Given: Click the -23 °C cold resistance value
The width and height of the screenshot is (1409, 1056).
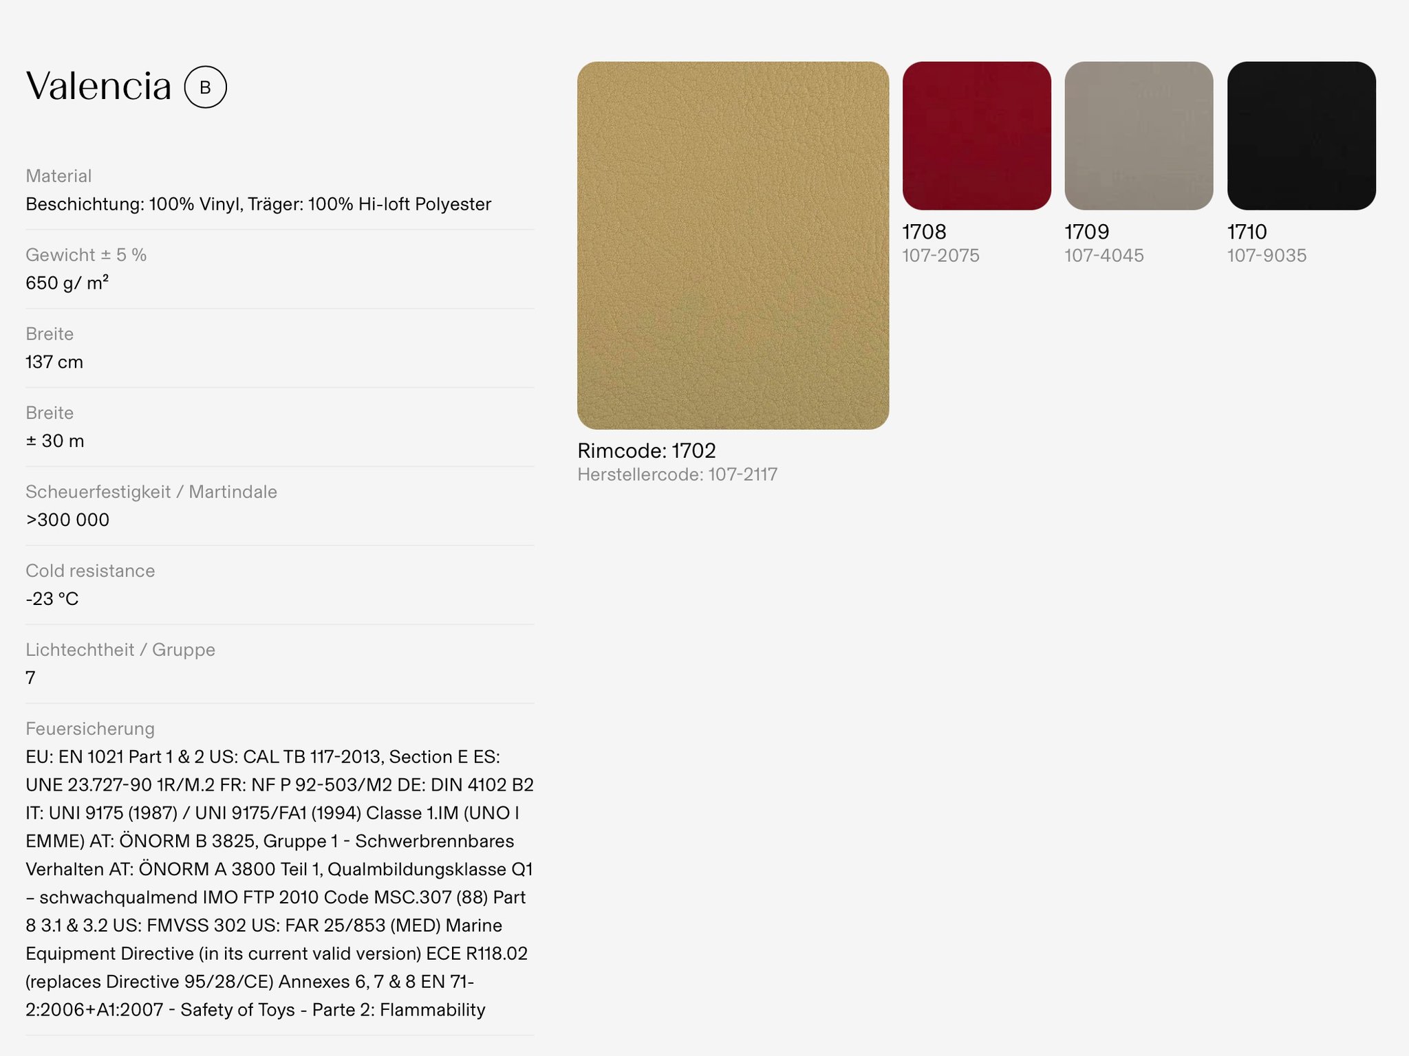Looking at the screenshot, I should tap(52, 599).
